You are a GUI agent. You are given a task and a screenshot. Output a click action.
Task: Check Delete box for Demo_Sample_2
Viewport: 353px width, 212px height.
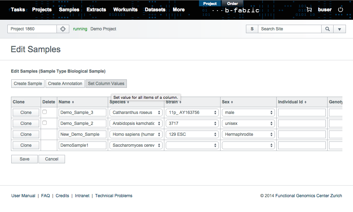point(45,123)
